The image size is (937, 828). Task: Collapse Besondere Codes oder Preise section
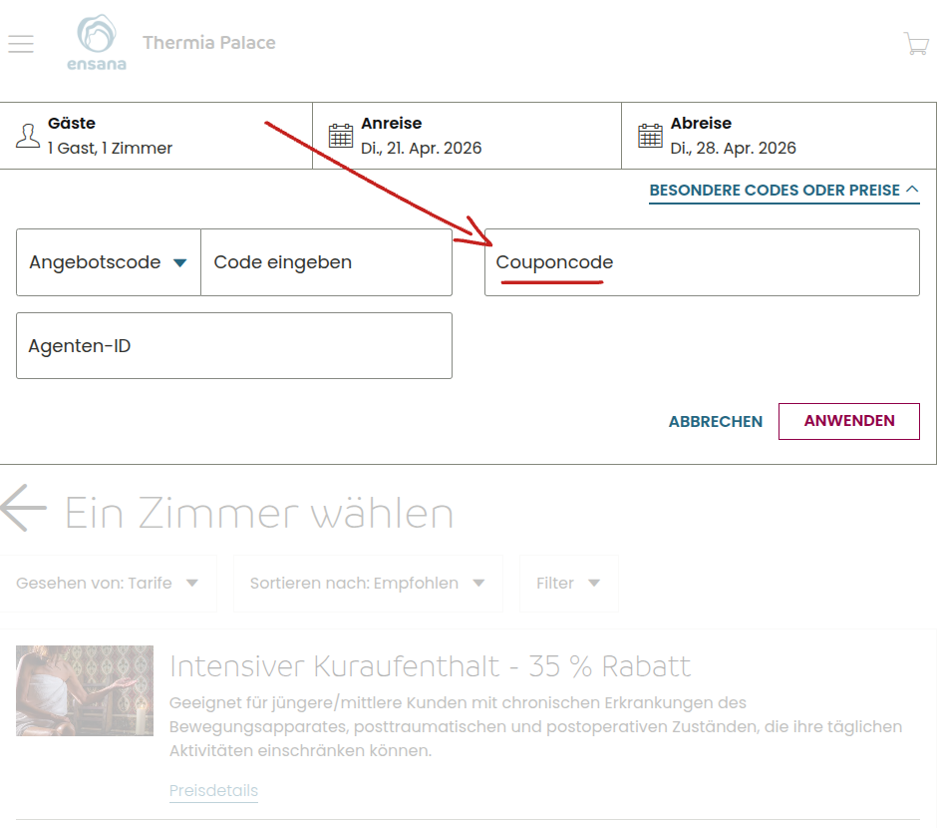tap(783, 191)
